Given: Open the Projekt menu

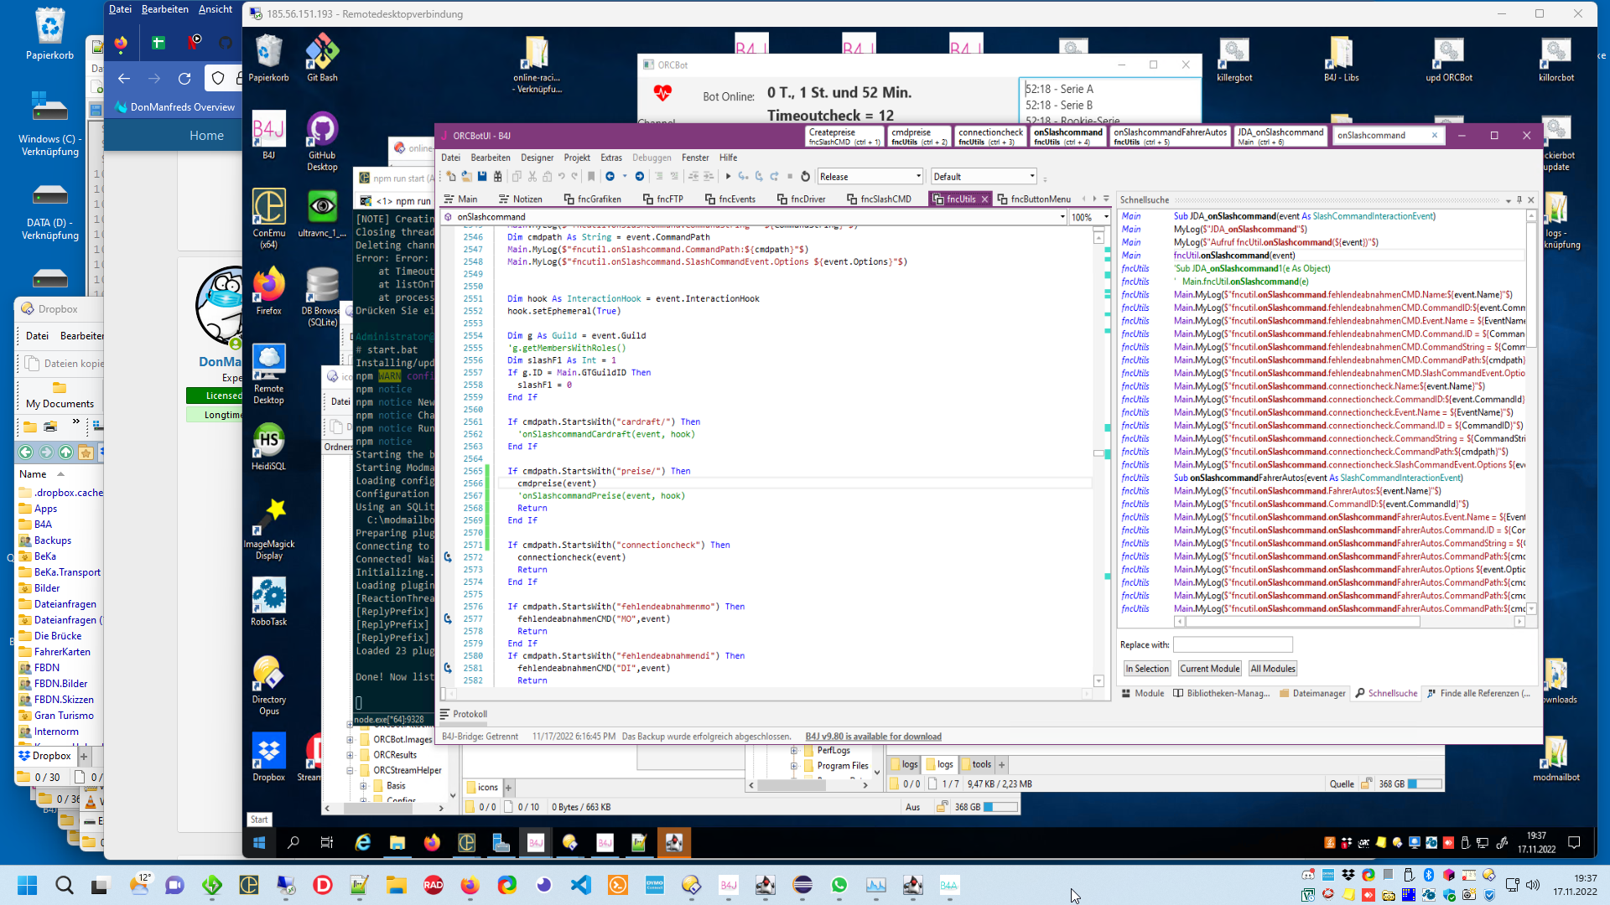Looking at the screenshot, I should point(576,158).
